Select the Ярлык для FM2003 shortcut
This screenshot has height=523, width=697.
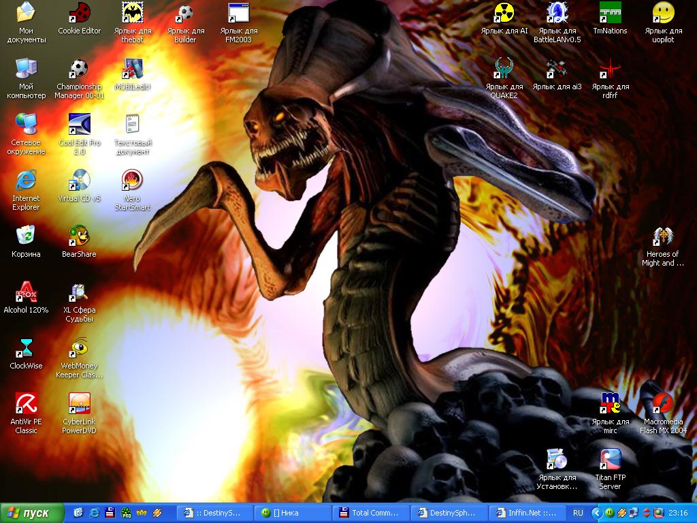(x=239, y=22)
